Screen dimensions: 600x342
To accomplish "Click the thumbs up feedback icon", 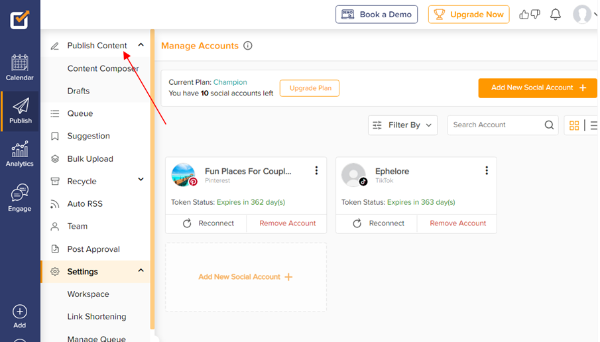I will coord(524,15).
